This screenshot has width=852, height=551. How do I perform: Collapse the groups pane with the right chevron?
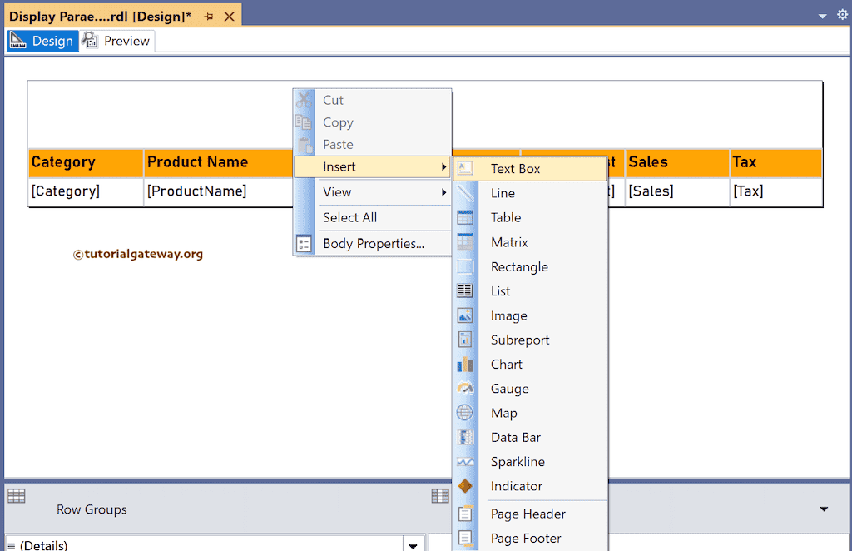click(824, 509)
